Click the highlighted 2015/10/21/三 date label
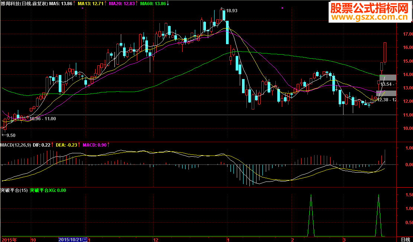 73,240
